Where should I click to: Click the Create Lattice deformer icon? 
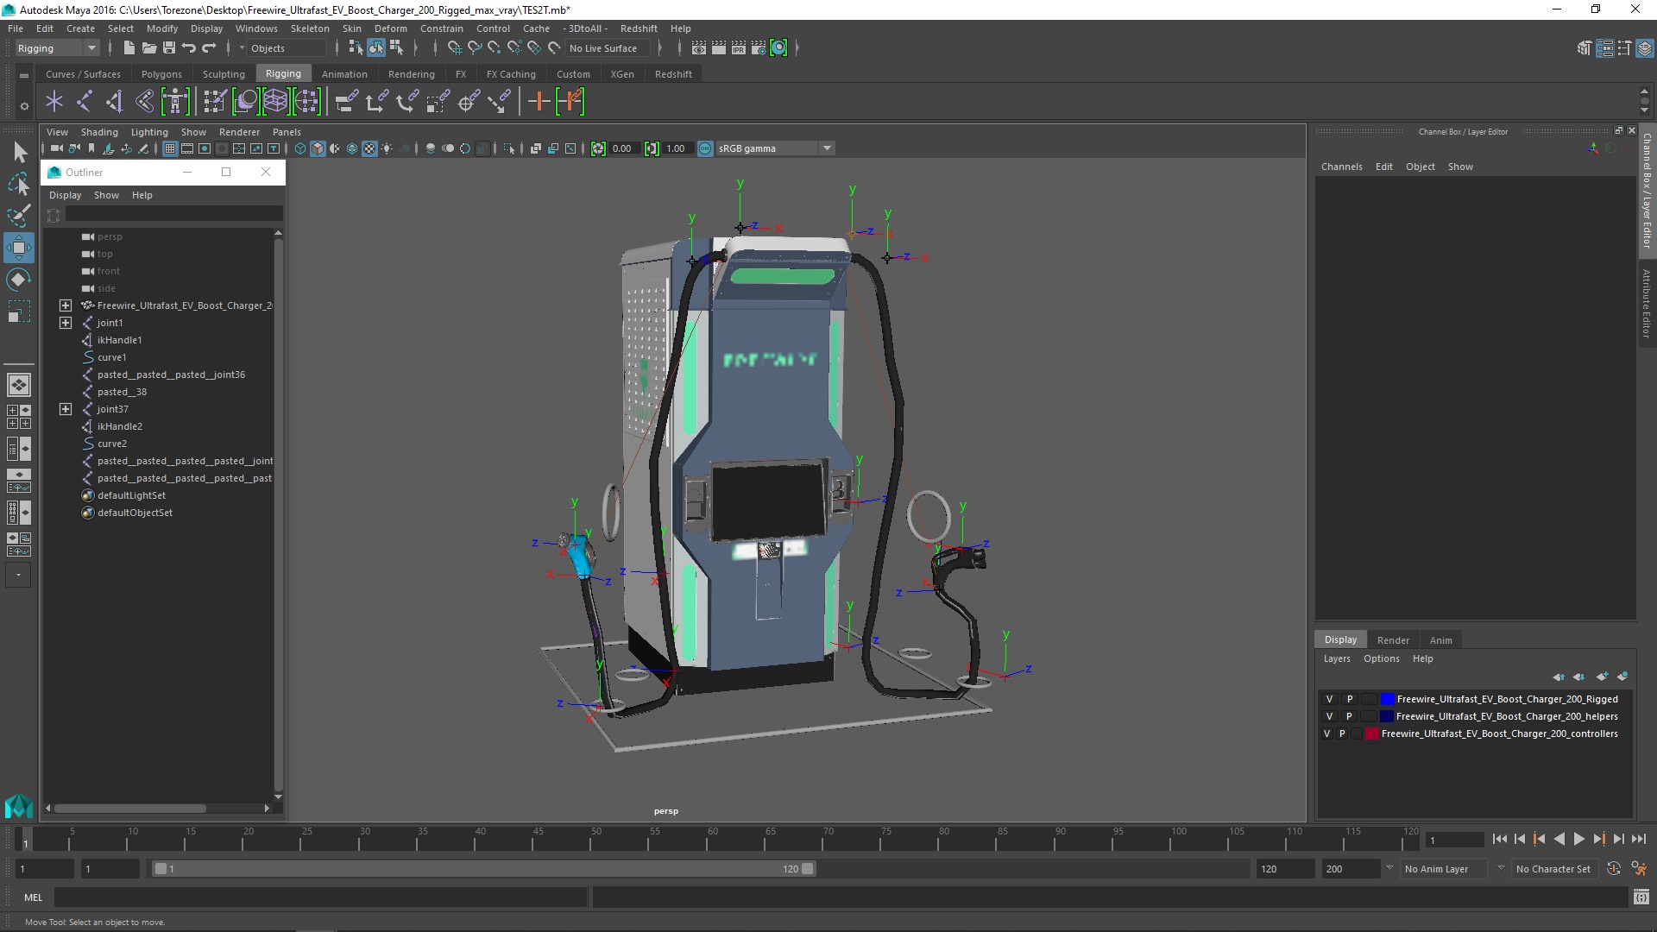point(276,102)
